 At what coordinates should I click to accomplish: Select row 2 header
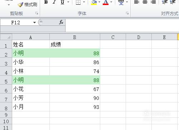[x=6, y=53]
